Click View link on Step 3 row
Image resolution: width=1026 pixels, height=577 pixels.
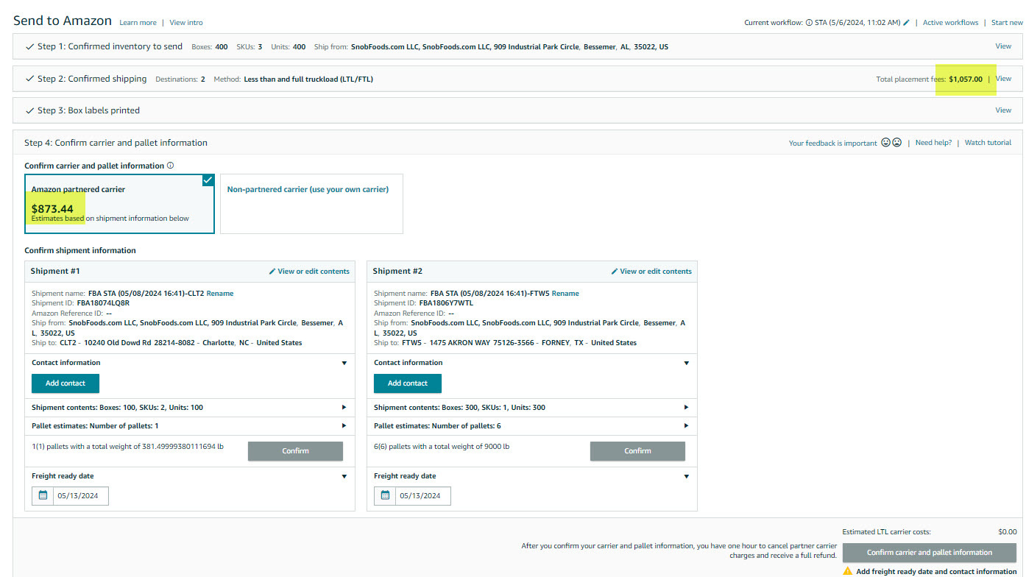pyautogui.click(x=1003, y=110)
